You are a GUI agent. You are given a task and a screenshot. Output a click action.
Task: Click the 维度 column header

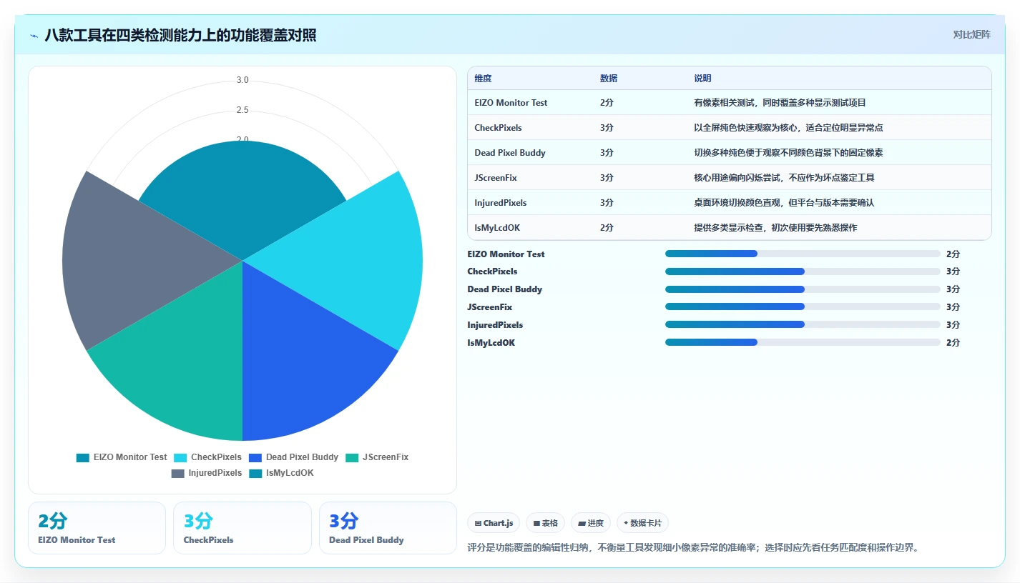483,79
